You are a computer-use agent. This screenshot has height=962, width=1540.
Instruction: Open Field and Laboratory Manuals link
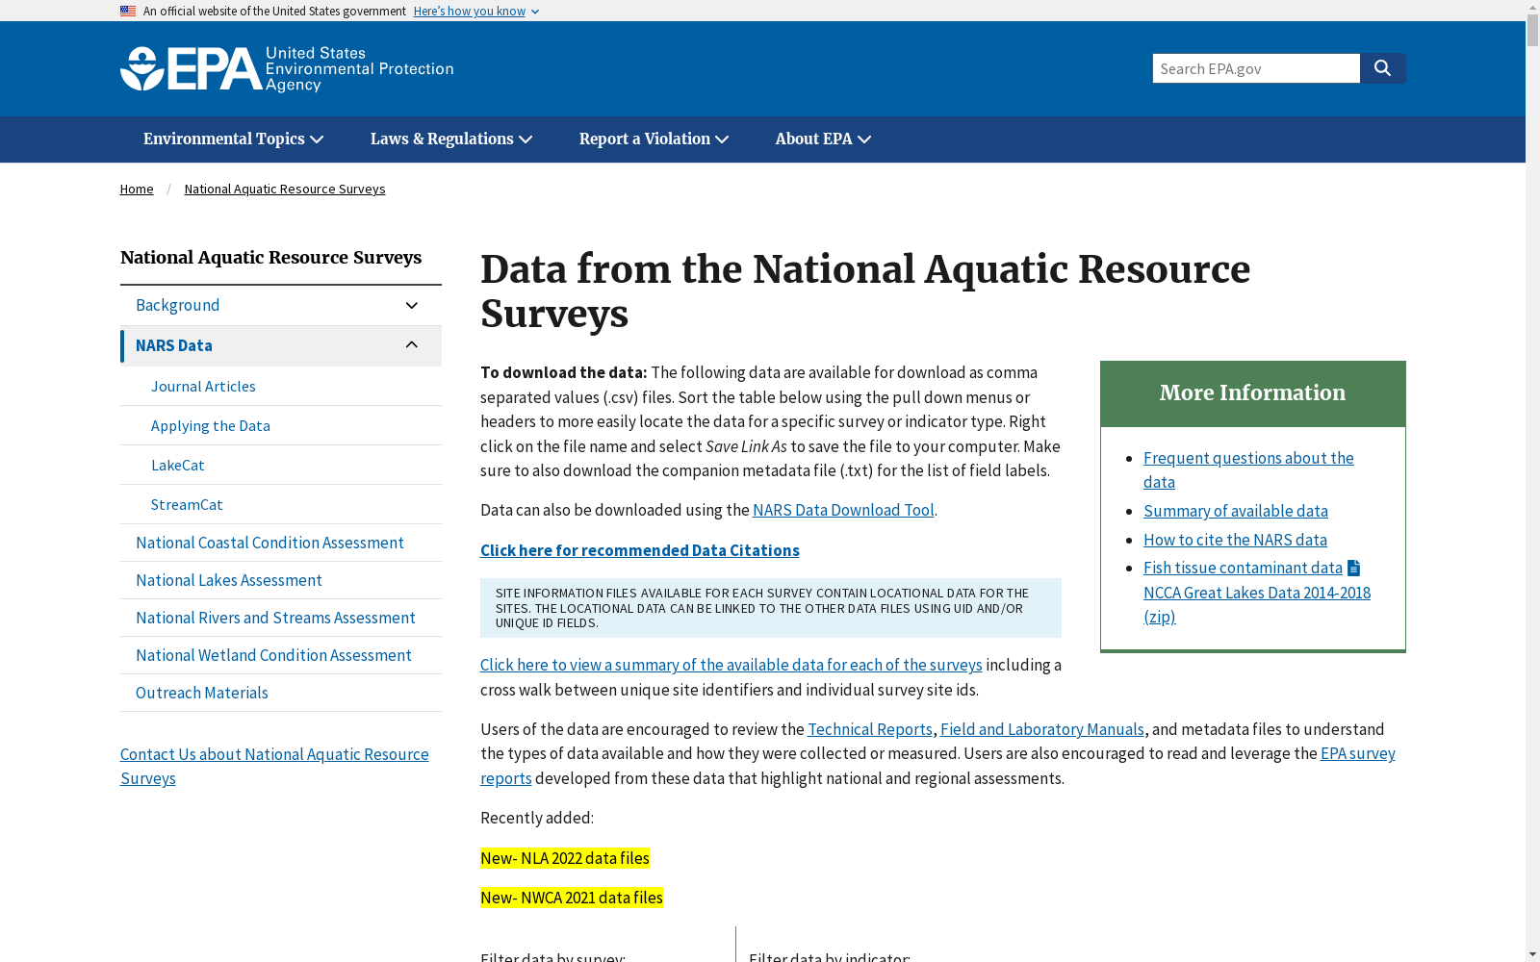1042,730
